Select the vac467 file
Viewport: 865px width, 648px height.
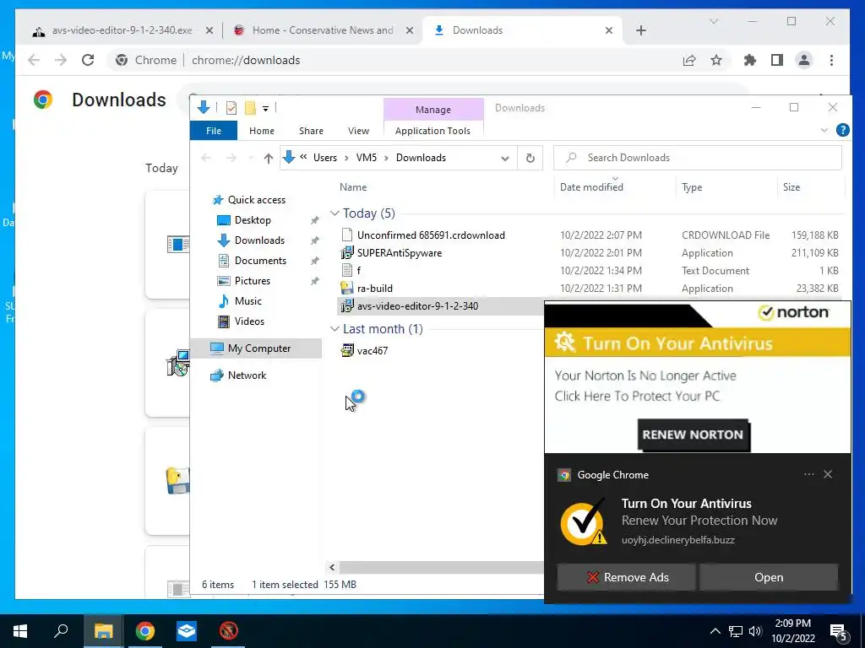tap(372, 350)
